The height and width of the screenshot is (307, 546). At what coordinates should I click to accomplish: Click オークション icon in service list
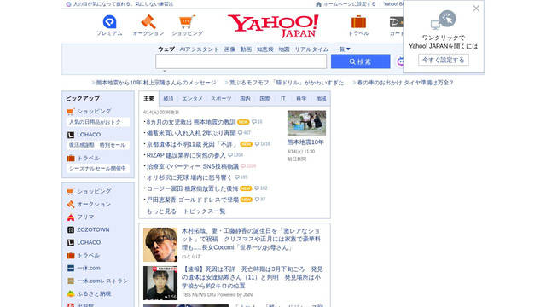pyautogui.click(x=71, y=205)
